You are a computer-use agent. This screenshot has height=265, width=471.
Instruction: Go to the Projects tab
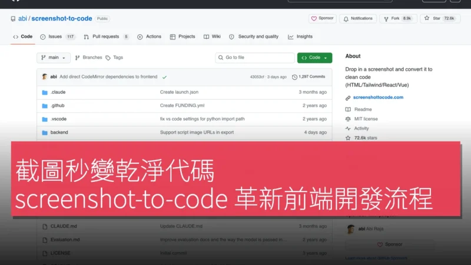pyautogui.click(x=183, y=37)
